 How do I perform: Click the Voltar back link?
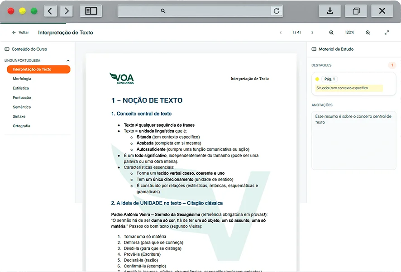click(20, 33)
